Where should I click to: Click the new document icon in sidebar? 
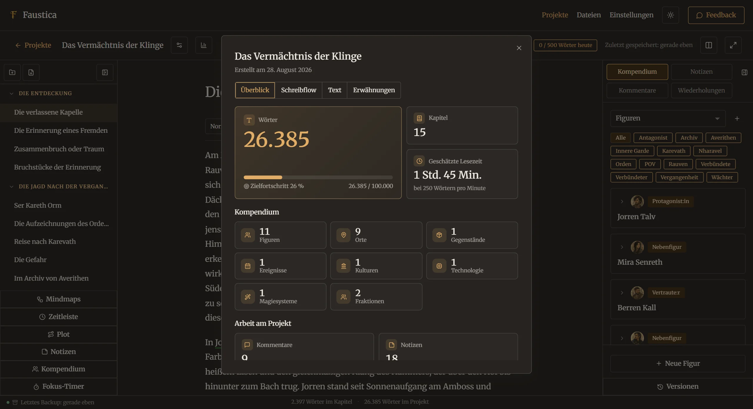point(31,72)
